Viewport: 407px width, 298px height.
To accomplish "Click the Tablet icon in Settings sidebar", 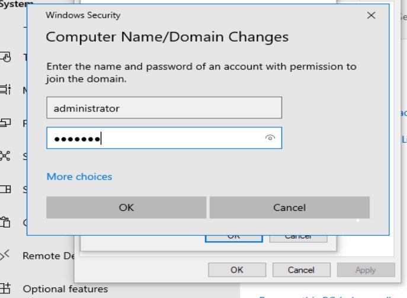I will [5, 57].
